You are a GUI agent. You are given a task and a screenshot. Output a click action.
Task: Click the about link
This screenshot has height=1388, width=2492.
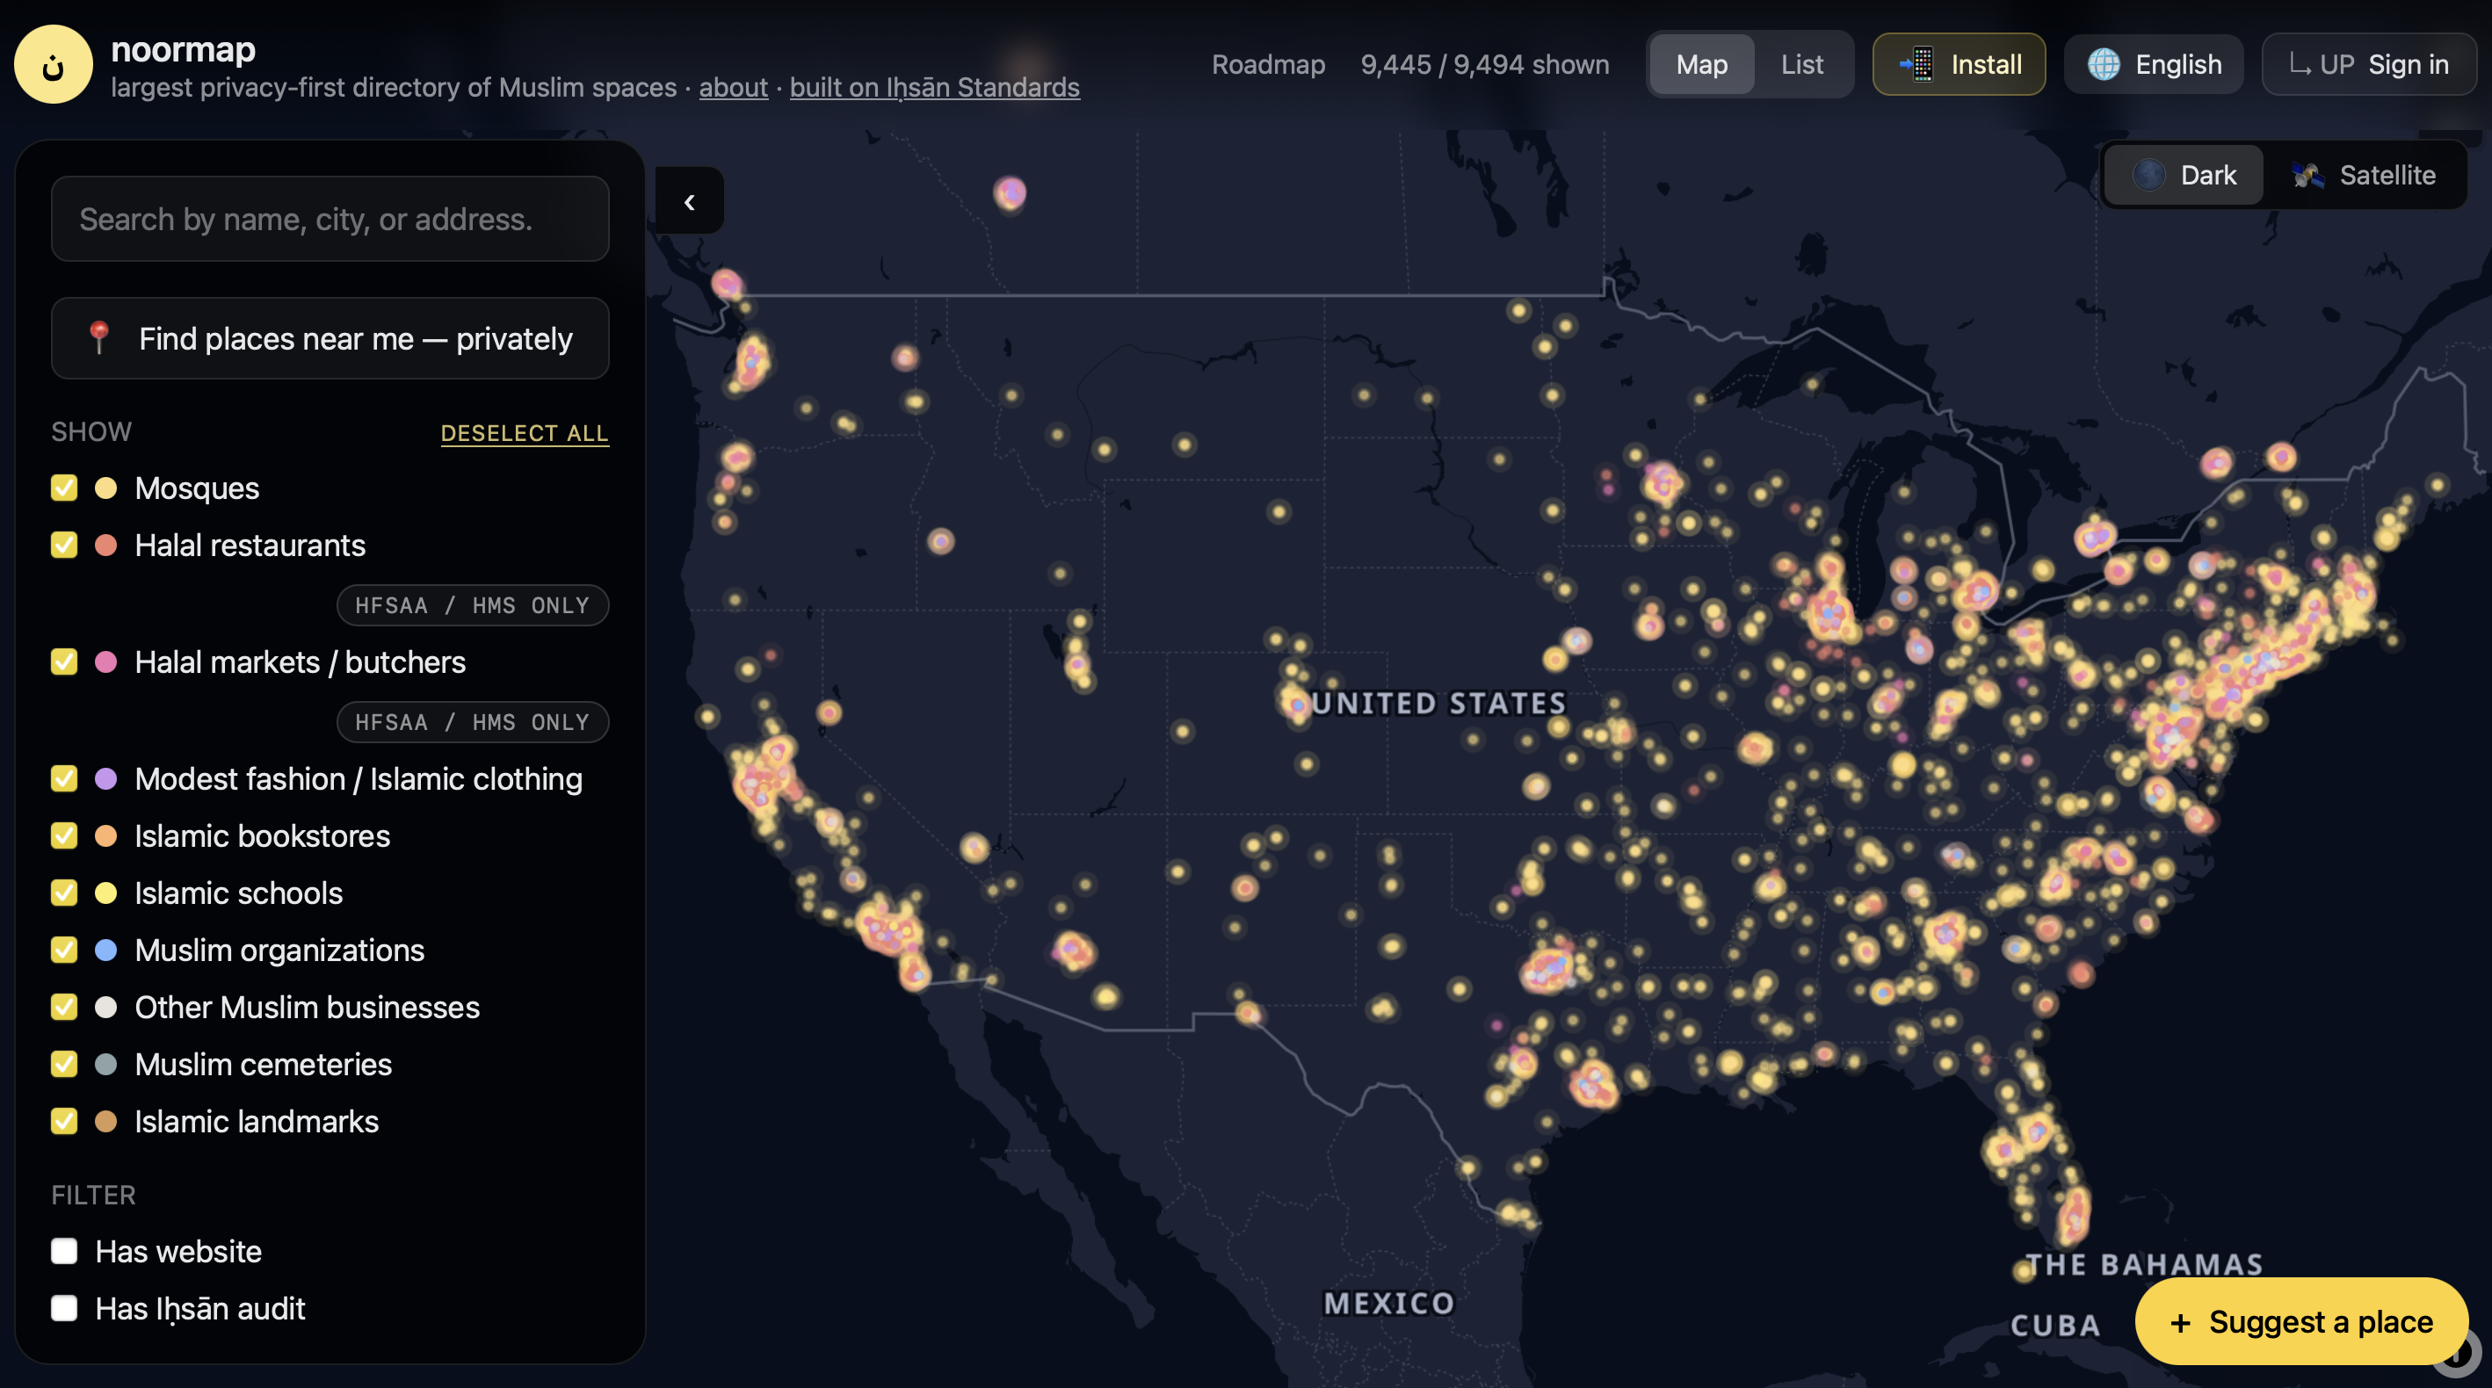tap(734, 87)
